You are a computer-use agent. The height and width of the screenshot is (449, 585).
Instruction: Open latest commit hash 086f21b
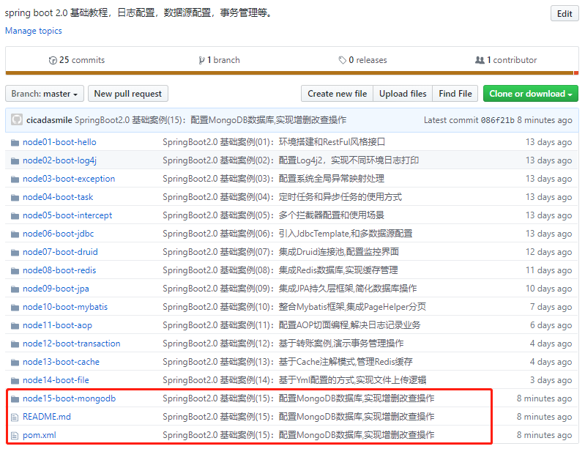(497, 120)
